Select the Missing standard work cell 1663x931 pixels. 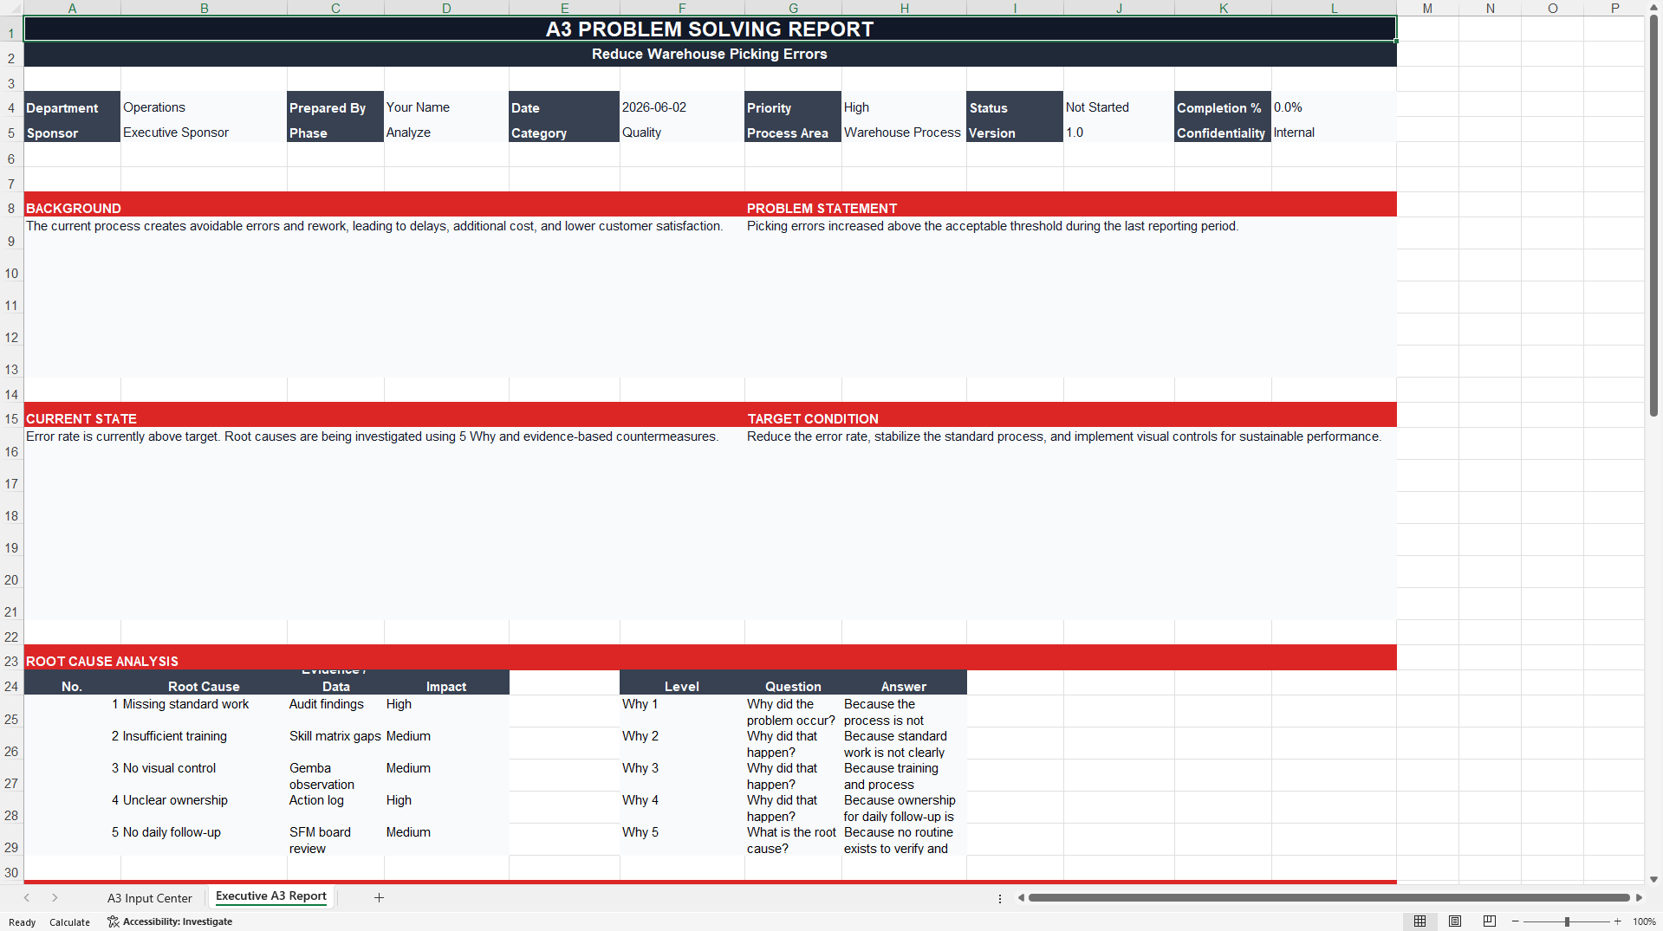[x=204, y=711]
